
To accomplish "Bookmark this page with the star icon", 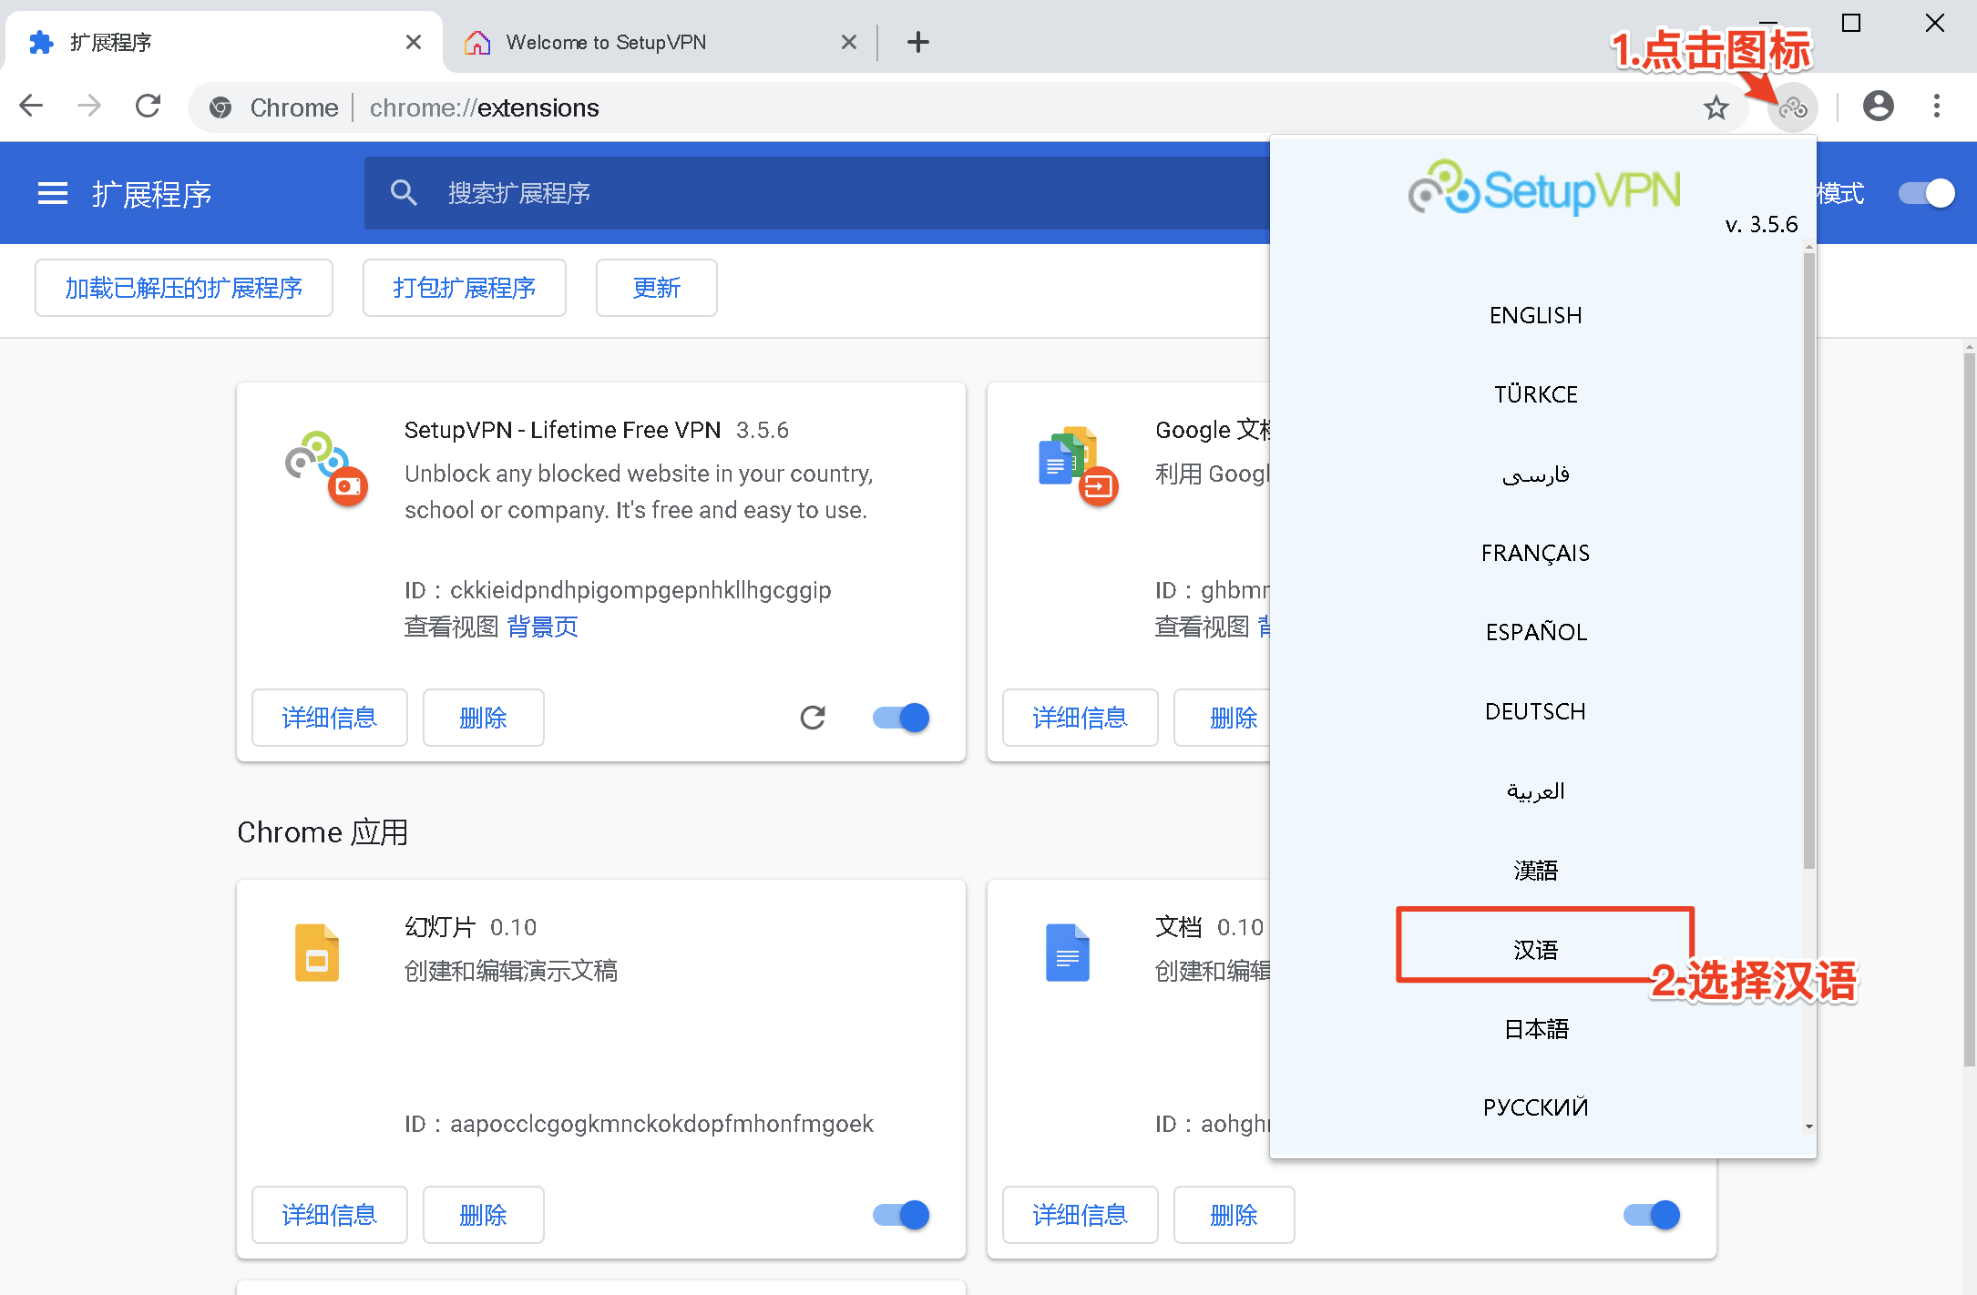I will [1716, 107].
